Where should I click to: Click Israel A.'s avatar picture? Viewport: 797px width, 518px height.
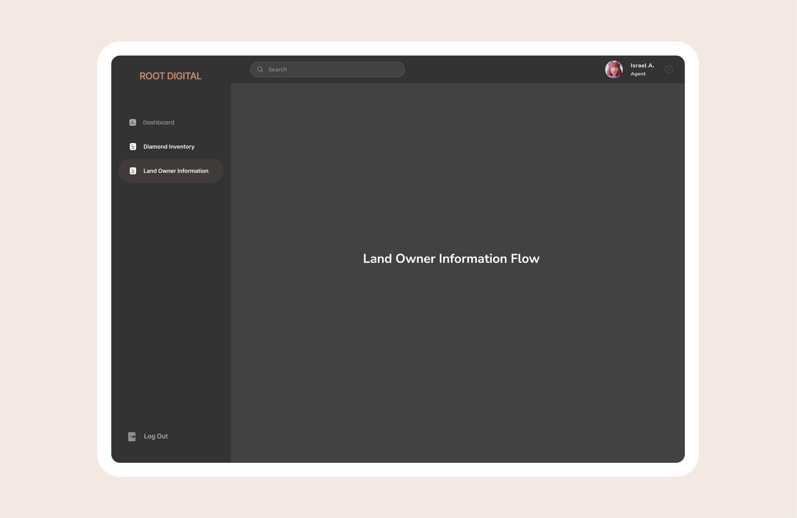(x=614, y=69)
